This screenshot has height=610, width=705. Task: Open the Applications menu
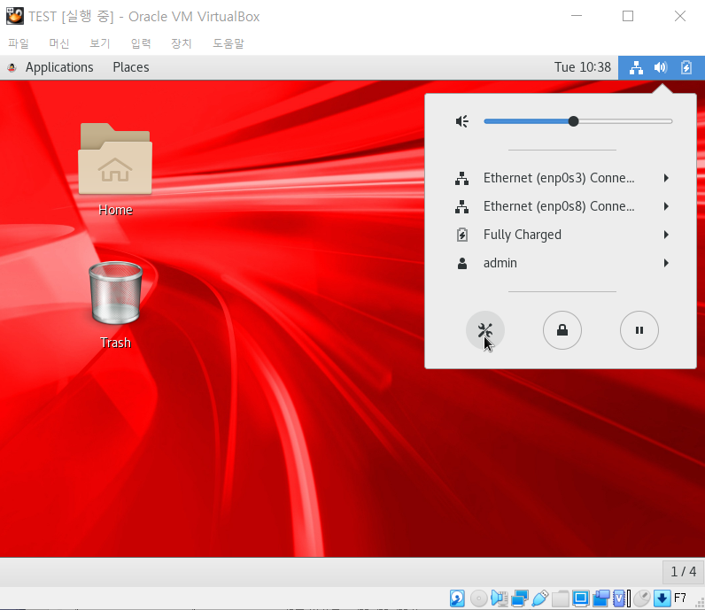click(x=59, y=67)
